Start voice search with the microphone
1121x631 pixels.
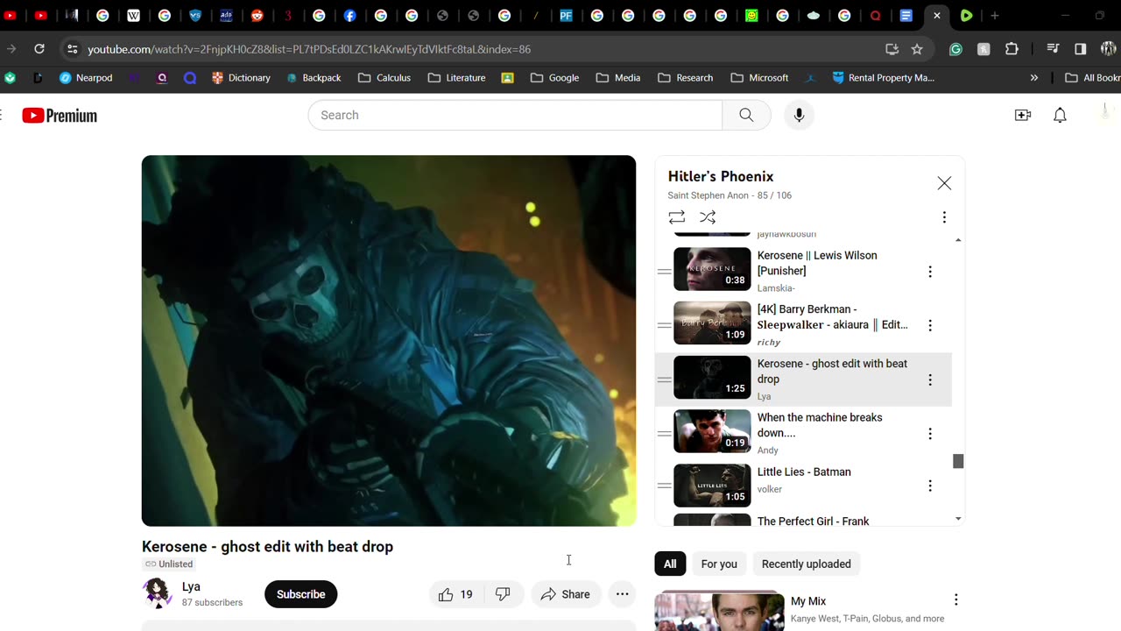point(799,115)
